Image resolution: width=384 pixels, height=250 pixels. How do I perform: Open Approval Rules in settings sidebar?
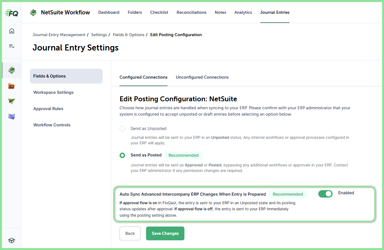(x=48, y=109)
